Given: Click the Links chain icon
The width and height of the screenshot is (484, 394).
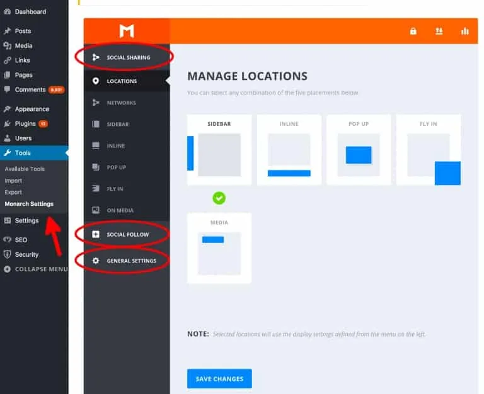Looking at the screenshot, I should point(8,60).
